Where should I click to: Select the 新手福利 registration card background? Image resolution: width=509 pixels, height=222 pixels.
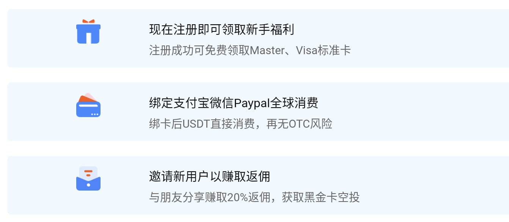click(258, 38)
